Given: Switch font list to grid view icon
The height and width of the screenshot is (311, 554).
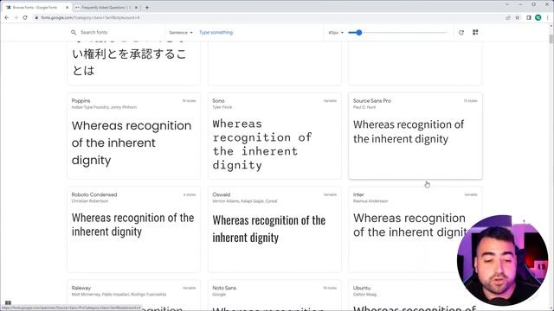Looking at the screenshot, I should click(x=475, y=33).
